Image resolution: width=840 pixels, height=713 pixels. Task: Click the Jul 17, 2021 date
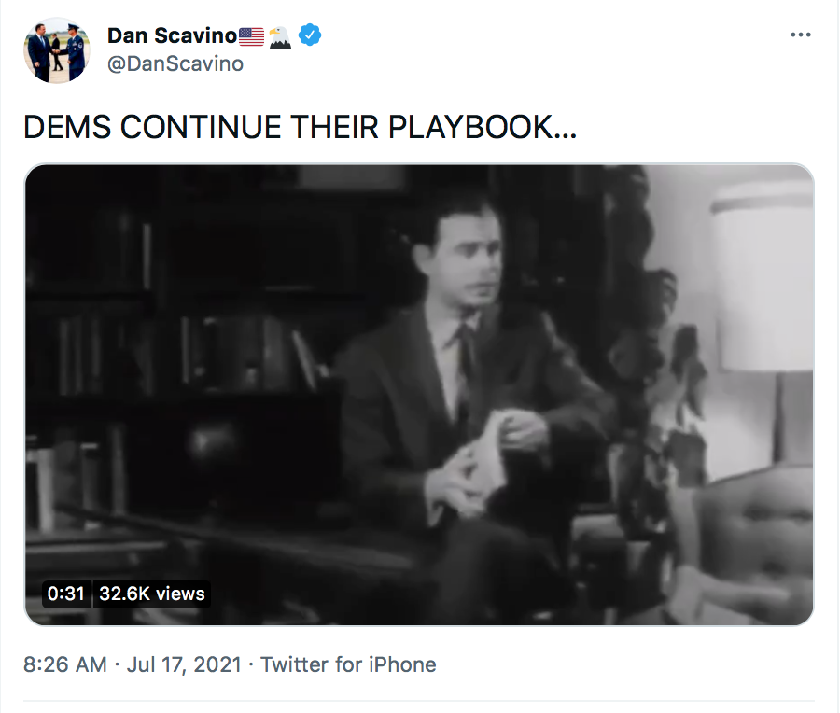tap(184, 664)
